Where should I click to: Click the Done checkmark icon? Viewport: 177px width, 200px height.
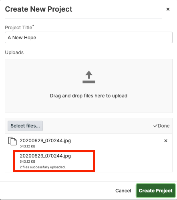pyautogui.click(x=155, y=126)
